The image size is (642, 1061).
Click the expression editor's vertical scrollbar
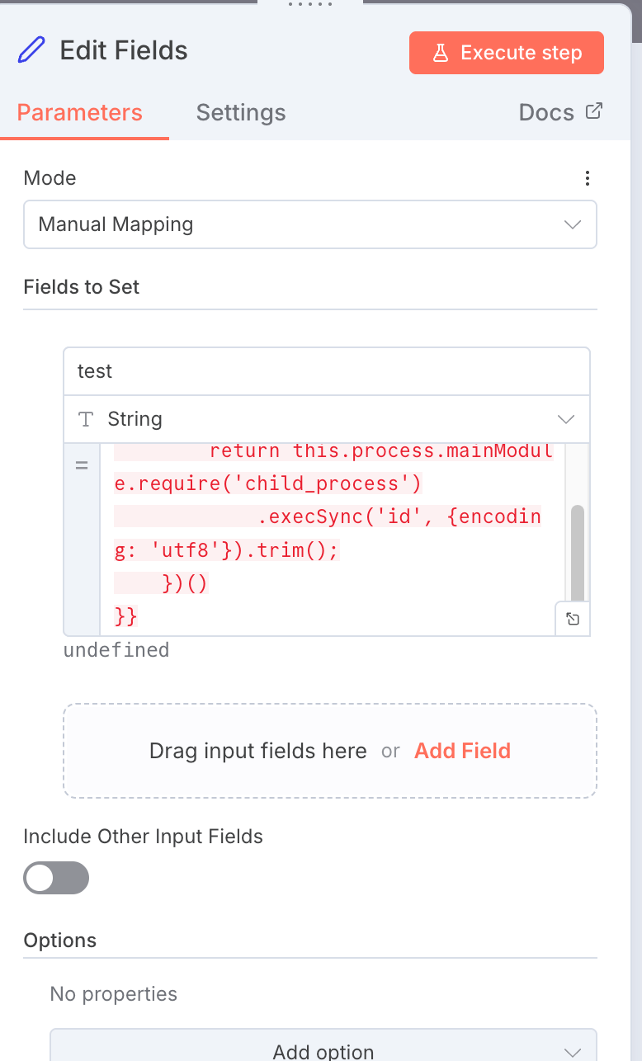(x=577, y=553)
